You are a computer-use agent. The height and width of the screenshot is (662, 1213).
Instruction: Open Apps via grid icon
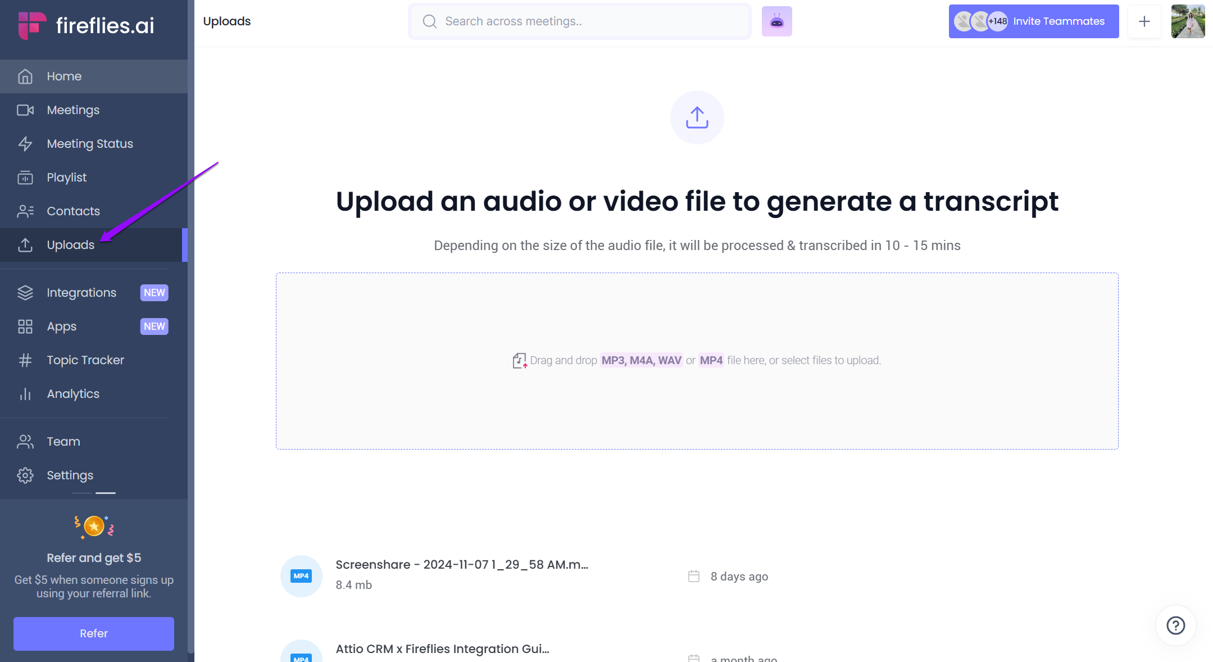25,326
